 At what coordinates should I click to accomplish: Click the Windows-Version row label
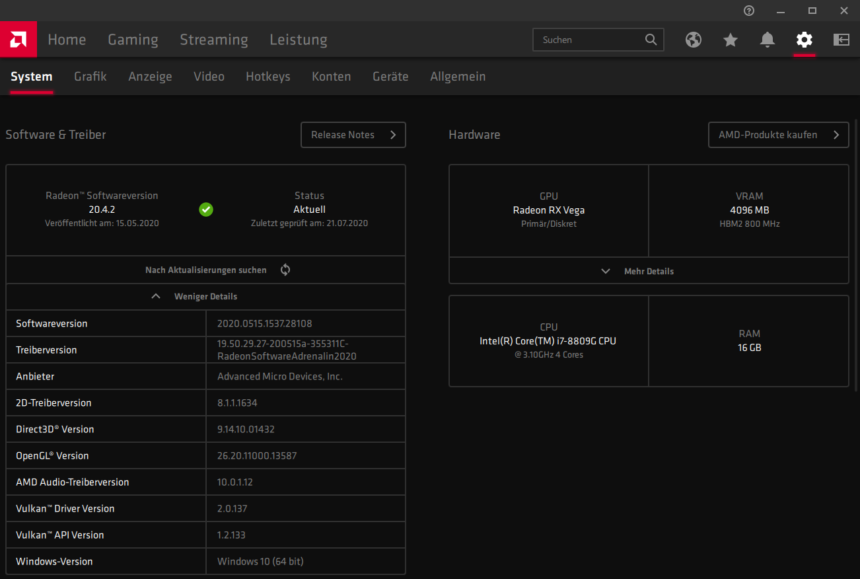pyautogui.click(x=54, y=561)
